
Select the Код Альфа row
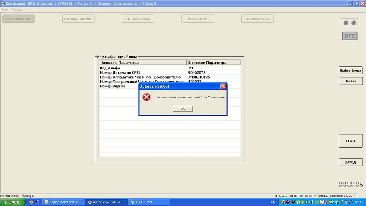[x=170, y=68]
